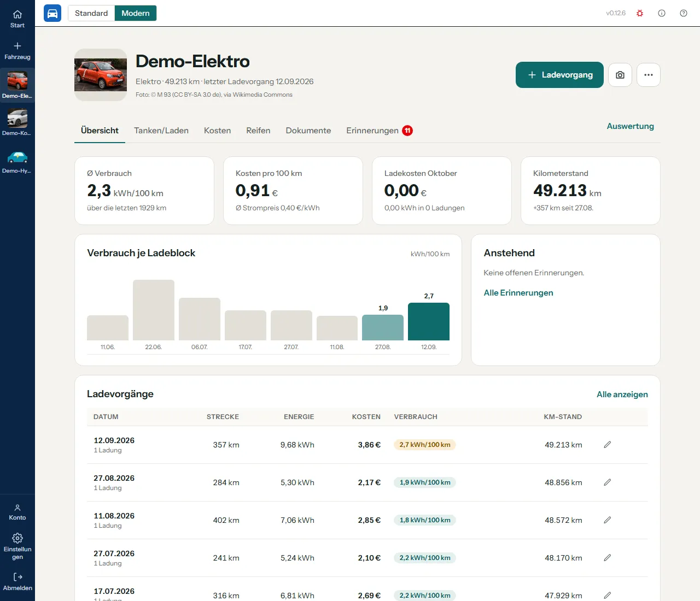The image size is (700, 601).
Task: Edit the 11.08.2026 charging entry pencil
Action: [607, 520]
